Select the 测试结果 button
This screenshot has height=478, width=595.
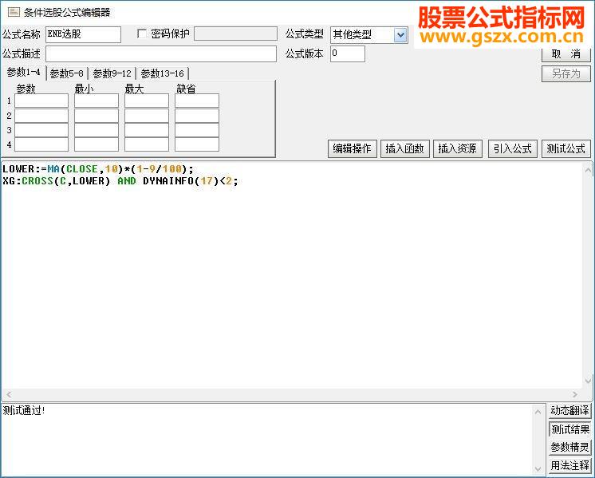pos(570,429)
